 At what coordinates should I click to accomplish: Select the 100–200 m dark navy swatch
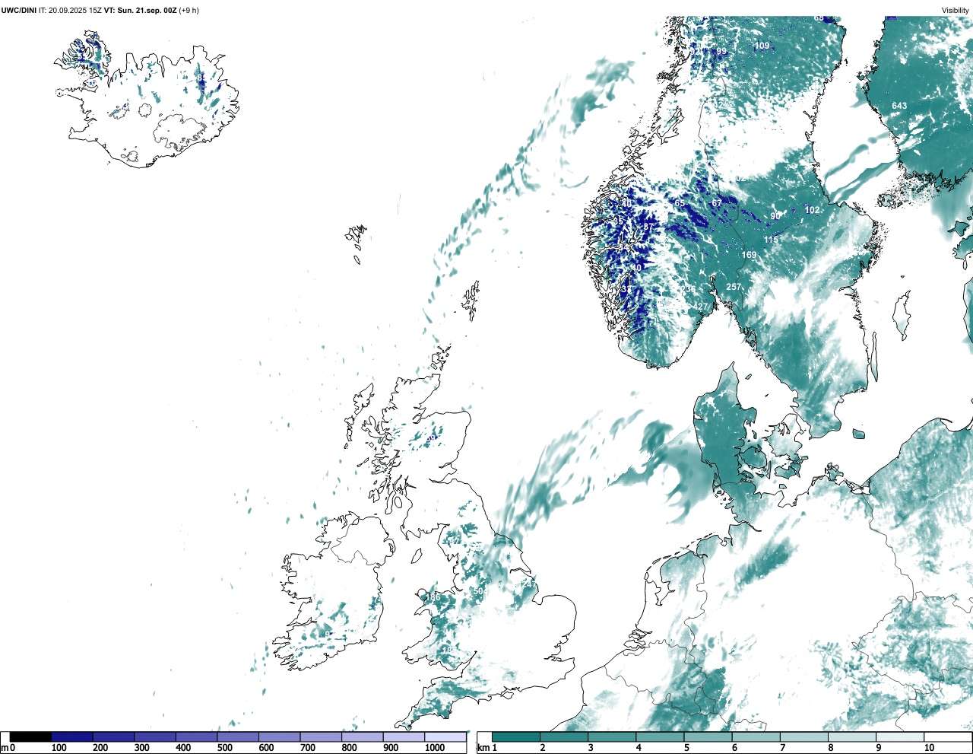point(72,737)
